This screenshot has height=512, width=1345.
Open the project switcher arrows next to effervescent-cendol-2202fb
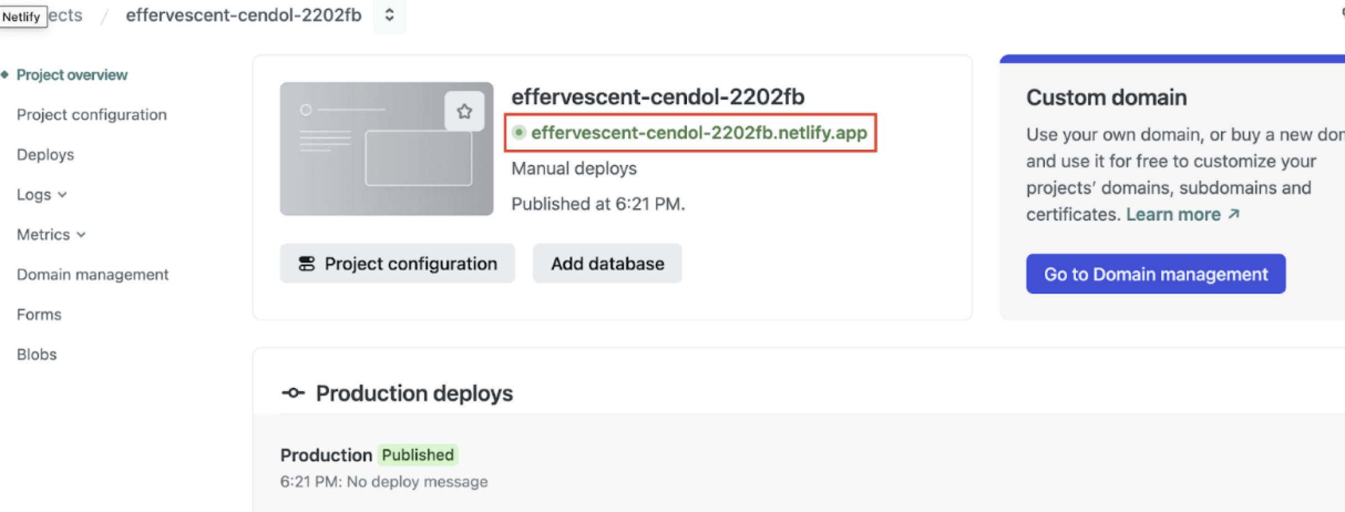pos(389,15)
